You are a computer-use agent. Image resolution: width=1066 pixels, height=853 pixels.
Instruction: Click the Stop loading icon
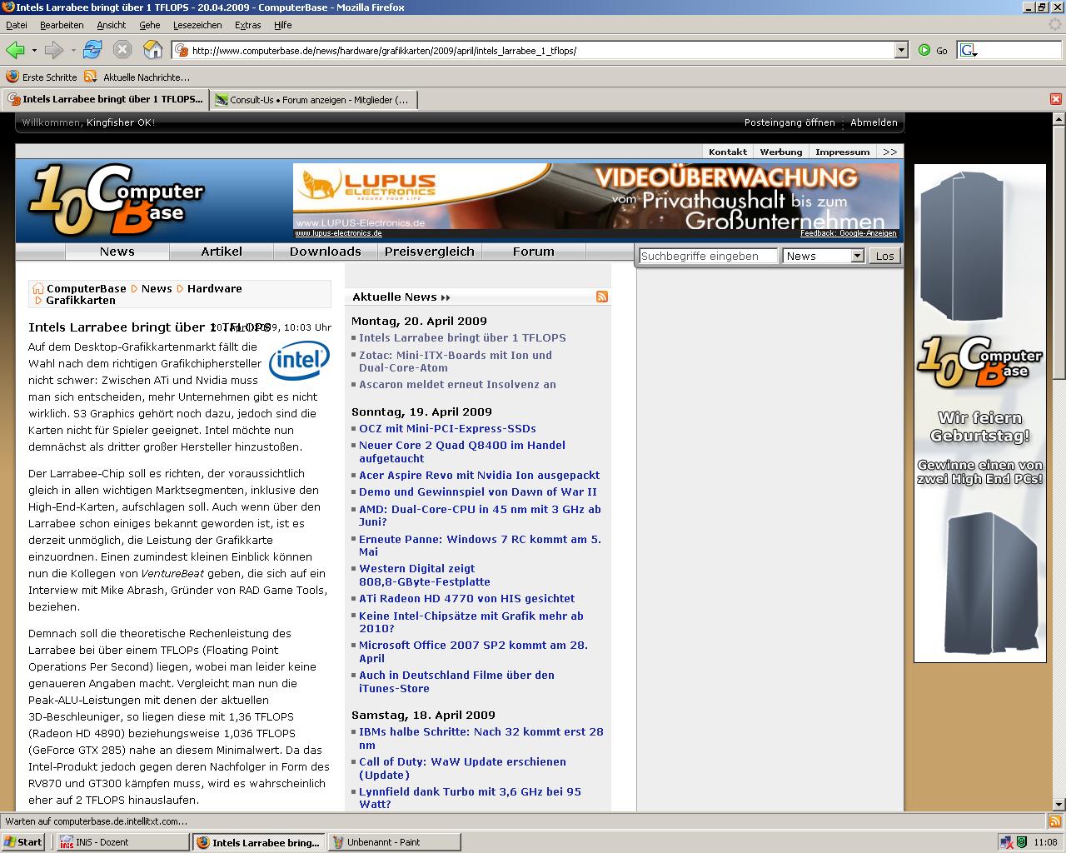[x=122, y=50]
